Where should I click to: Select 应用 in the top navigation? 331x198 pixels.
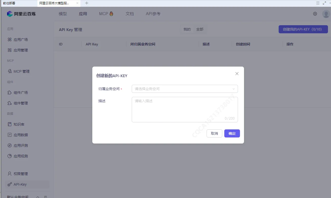coord(83,14)
